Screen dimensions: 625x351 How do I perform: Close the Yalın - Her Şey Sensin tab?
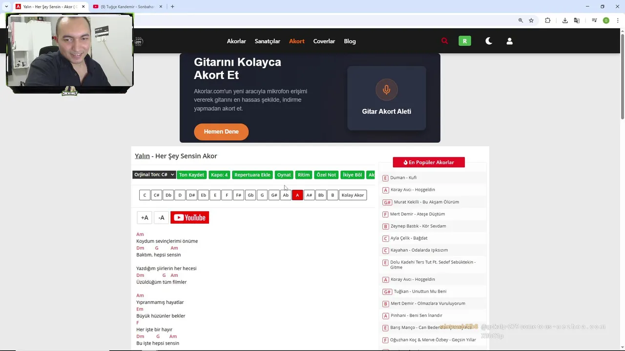pyautogui.click(x=83, y=6)
